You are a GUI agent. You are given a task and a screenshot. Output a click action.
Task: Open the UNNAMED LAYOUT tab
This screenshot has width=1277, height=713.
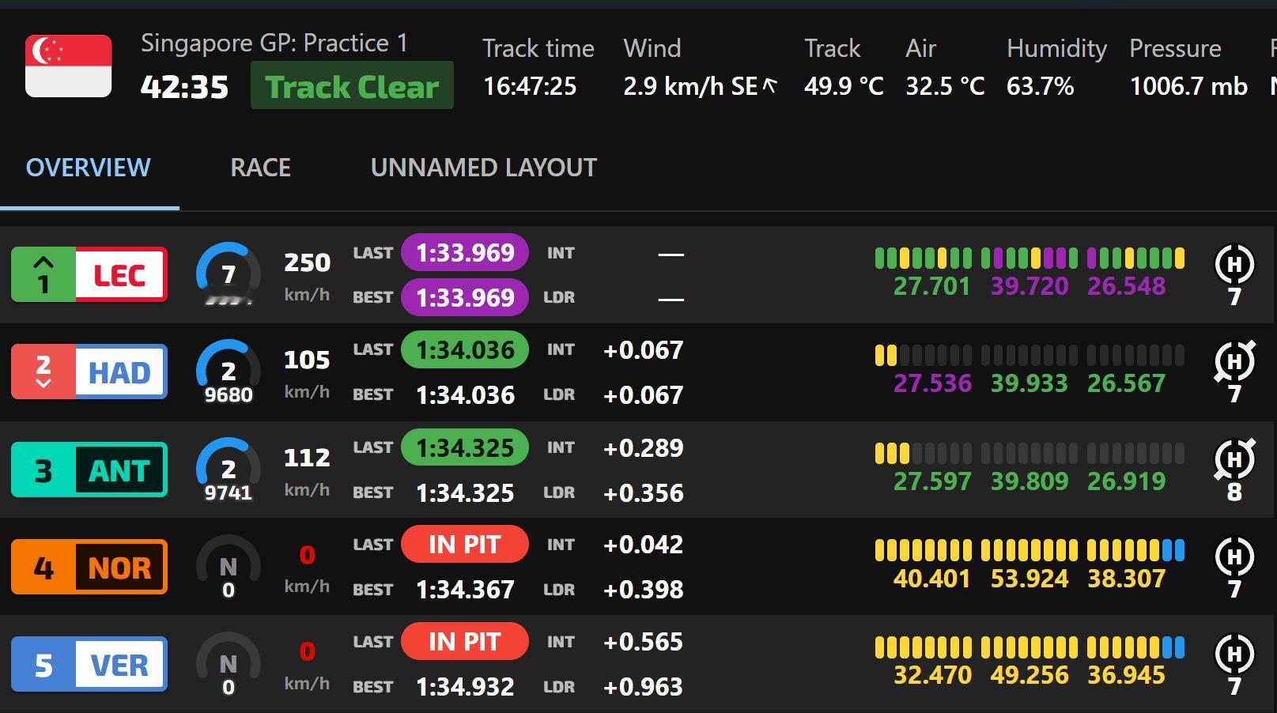coord(484,168)
